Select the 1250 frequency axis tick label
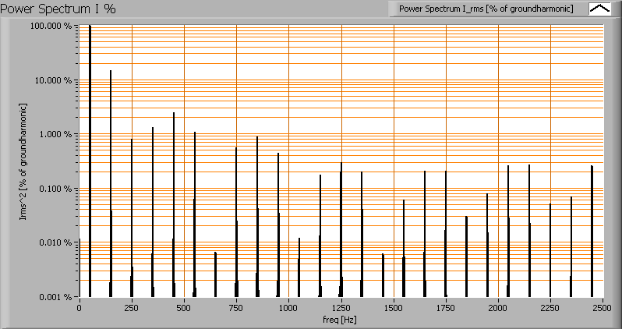The width and height of the screenshot is (622, 329). click(x=341, y=308)
